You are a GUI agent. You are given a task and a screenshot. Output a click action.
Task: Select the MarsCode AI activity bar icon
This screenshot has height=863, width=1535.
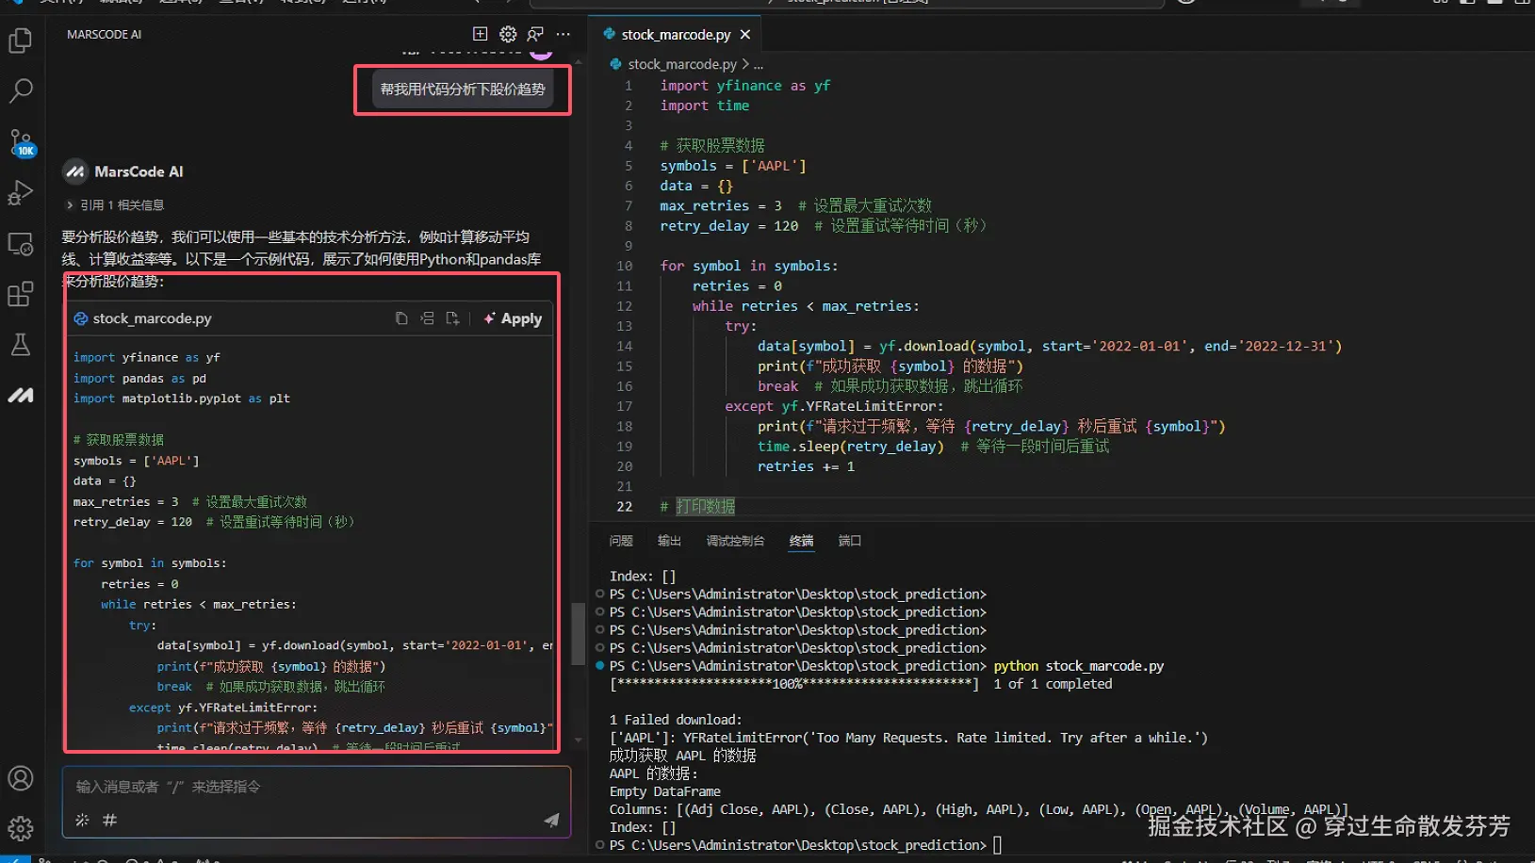[21, 396]
